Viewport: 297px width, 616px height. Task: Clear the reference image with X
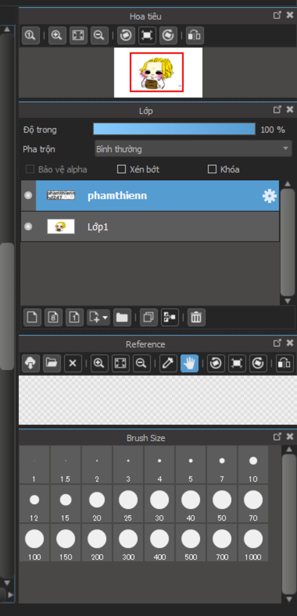73,363
